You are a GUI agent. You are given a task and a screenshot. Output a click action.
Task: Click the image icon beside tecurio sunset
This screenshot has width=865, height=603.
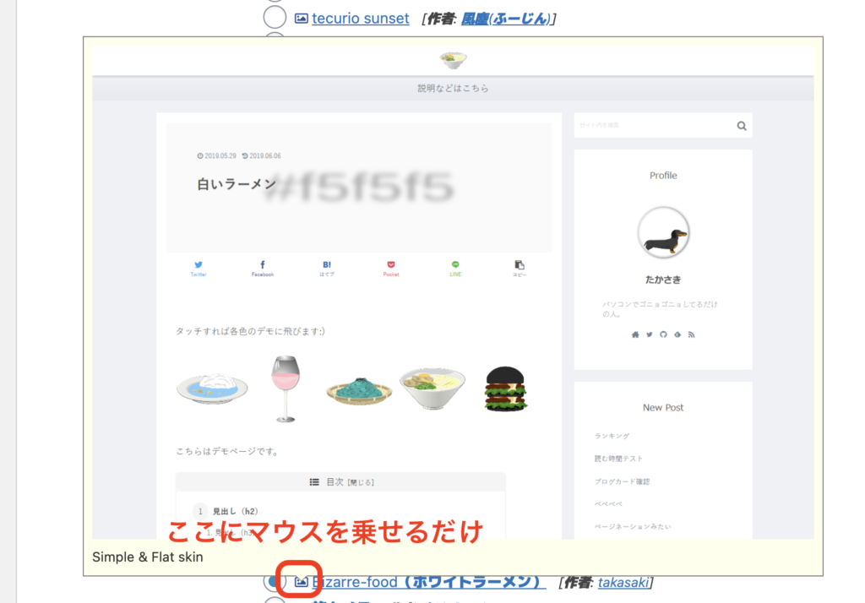point(302,19)
